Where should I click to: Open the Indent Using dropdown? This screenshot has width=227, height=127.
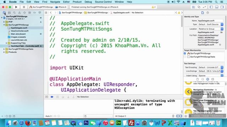(x=210, y=75)
